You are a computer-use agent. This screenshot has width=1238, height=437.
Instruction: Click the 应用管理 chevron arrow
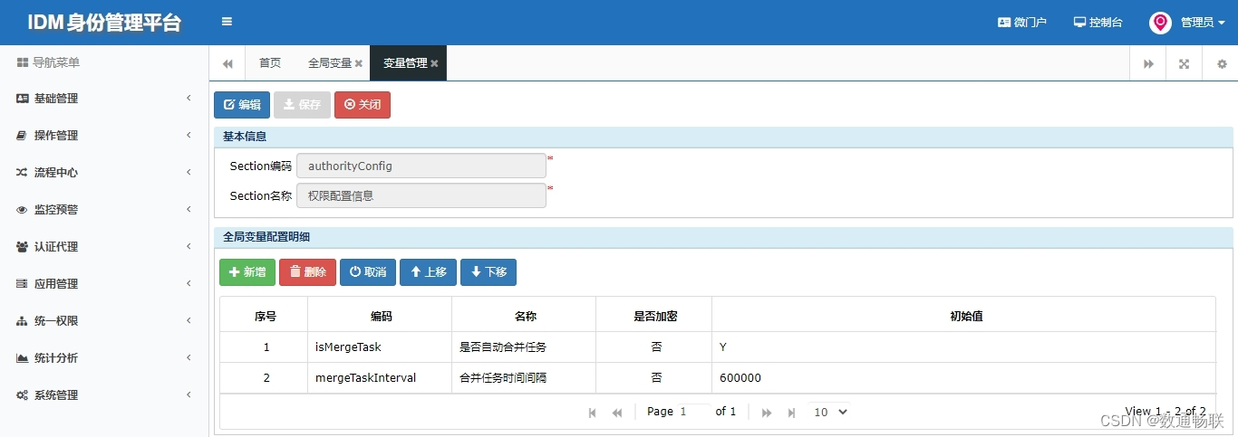(189, 283)
